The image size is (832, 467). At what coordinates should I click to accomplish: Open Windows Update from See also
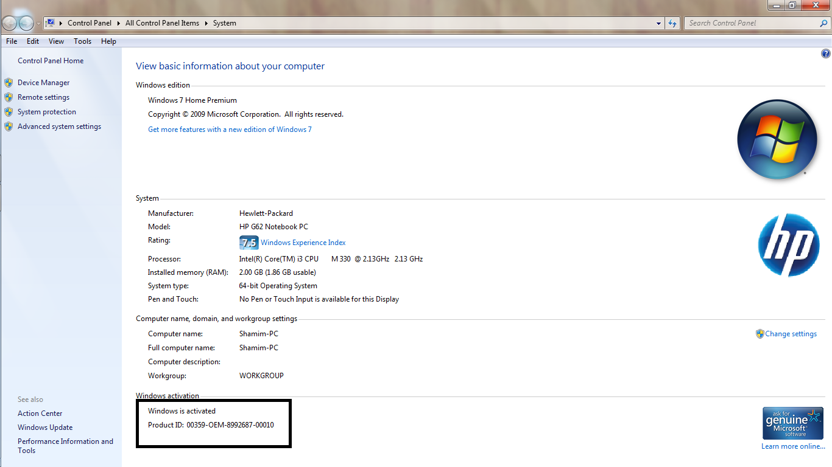tap(44, 427)
